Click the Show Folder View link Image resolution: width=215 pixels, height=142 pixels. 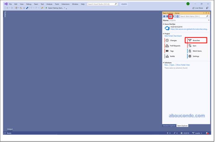point(183,65)
